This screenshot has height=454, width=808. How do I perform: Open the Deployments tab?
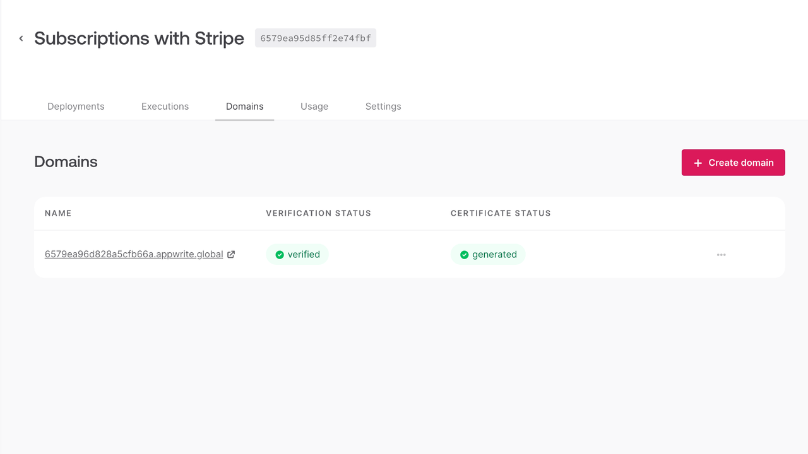[76, 107]
